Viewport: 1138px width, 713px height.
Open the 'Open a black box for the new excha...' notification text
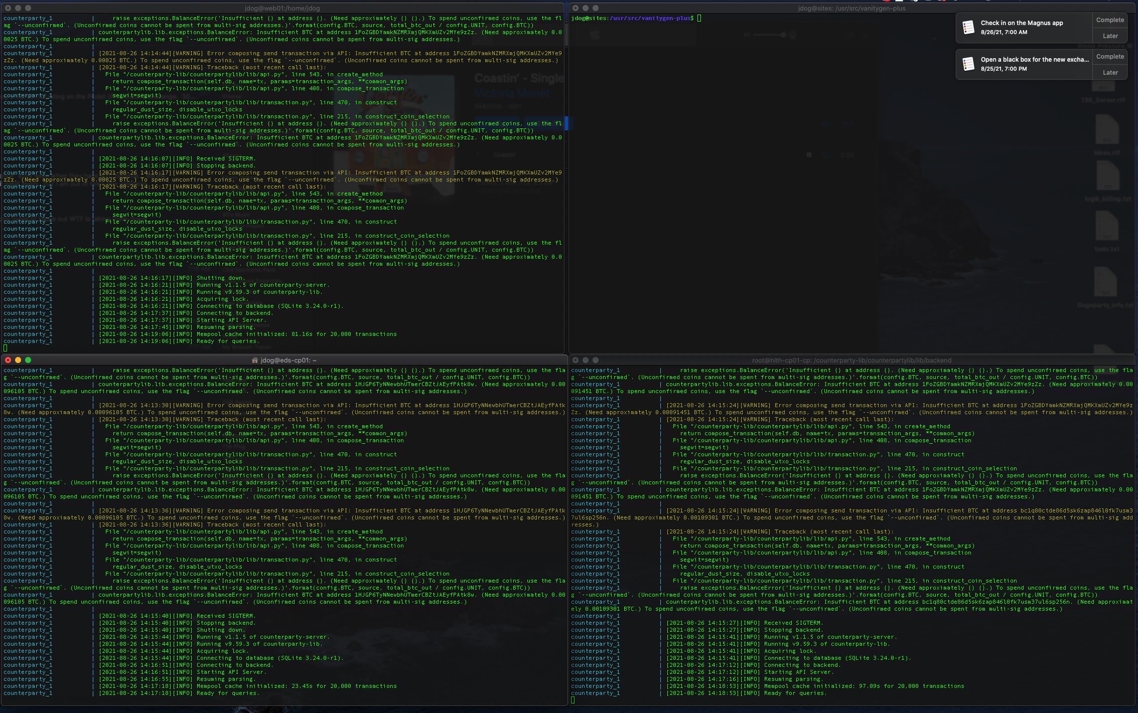click(x=1035, y=60)
